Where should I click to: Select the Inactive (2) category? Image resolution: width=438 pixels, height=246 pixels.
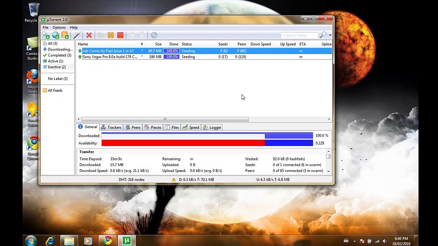[x=54, y=67]
